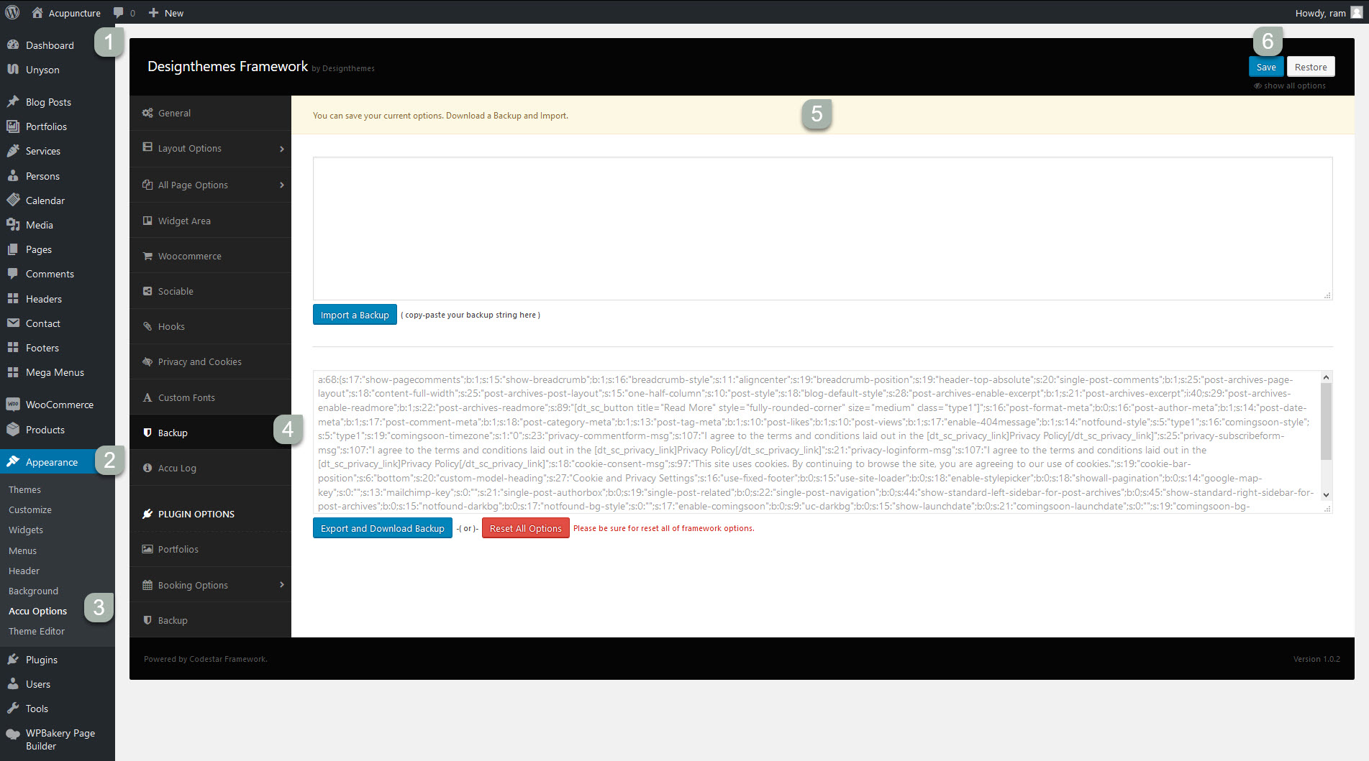
Task: Click the WordPress logo icon
Action: [13, 12]
